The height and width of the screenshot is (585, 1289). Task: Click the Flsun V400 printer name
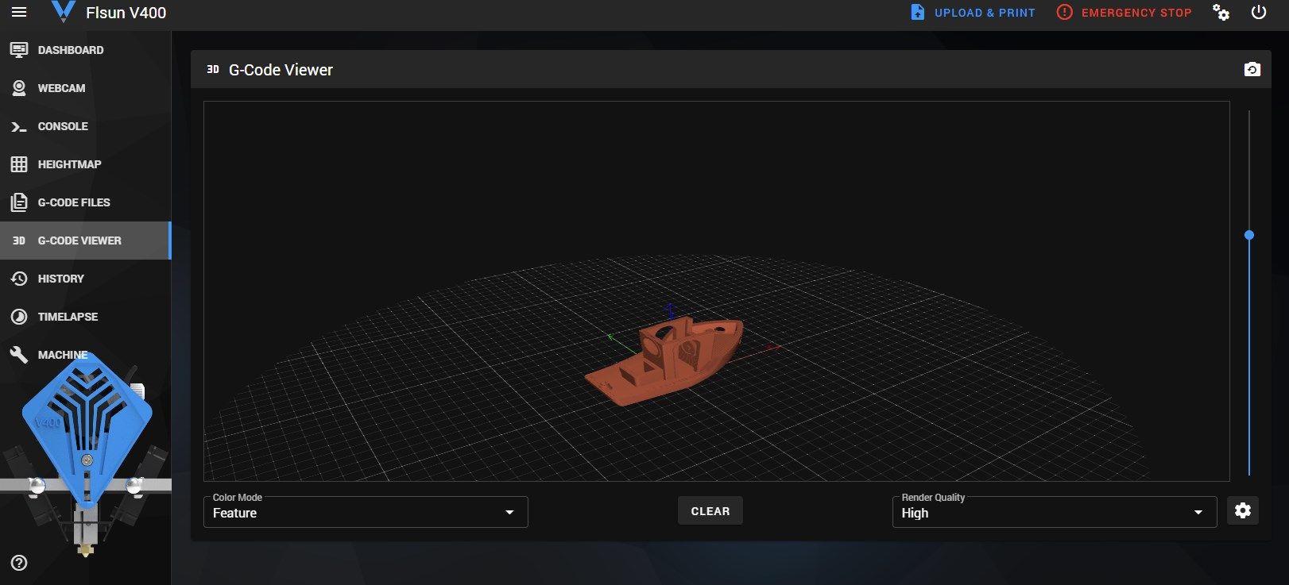click(x=126, y=13)
